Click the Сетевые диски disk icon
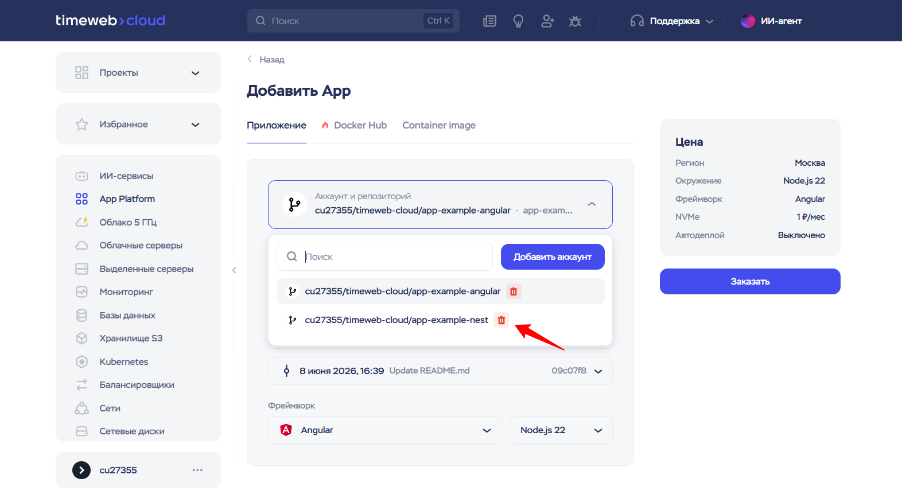Viewport: 902px width, 494px height. pyautogui.click(x=82, y=431)
